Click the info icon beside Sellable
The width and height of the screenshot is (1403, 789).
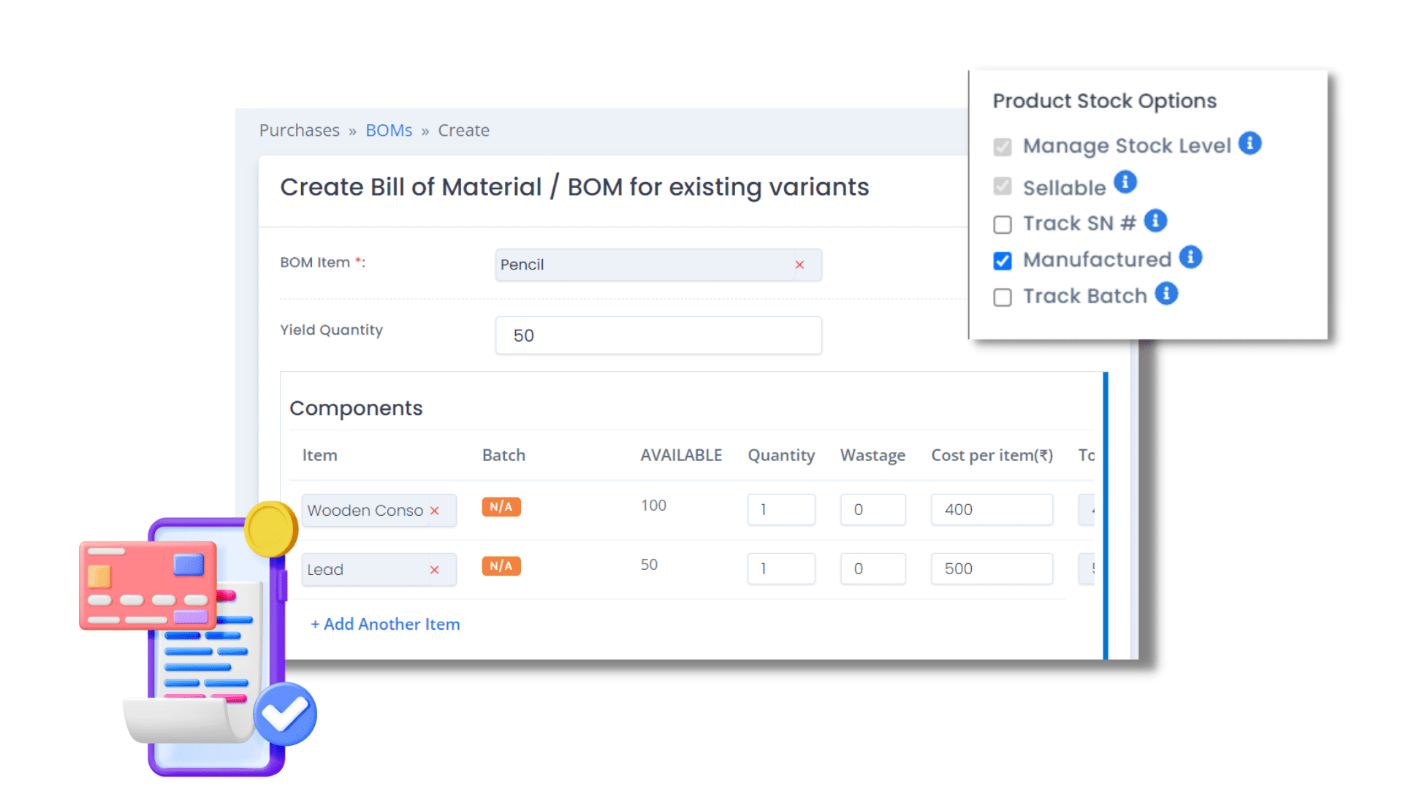coord(1125,183)
